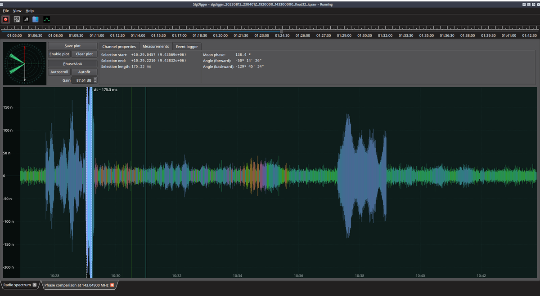This screenshot has height=296, width=540.
Task: Toggle the Phase/AoA button
Action: [x=72, y=64]
